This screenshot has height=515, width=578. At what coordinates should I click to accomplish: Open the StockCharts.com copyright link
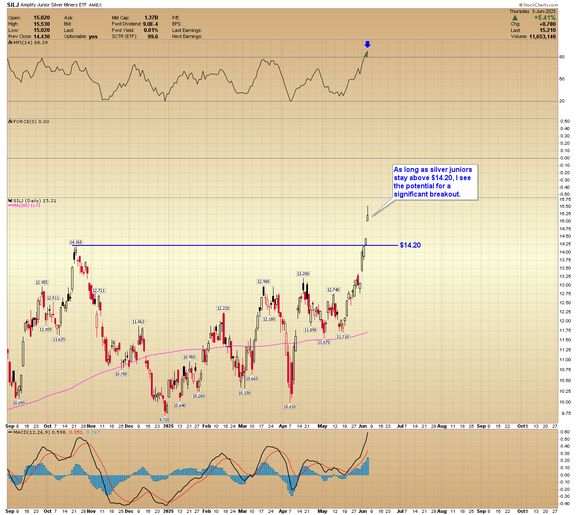539,5
